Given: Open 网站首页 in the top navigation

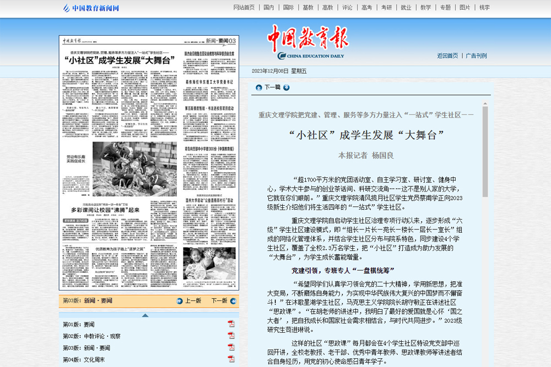Looking at the screenshot, I should pyautogui.click(x=244, y=8).
